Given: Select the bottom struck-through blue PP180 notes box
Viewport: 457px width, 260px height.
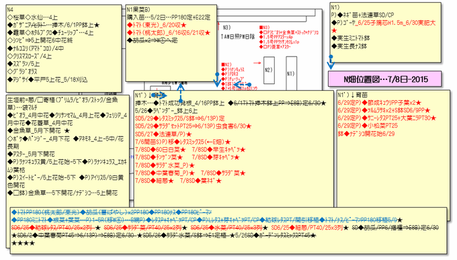Looking at the screenshot, I should [x=229, y=230].
